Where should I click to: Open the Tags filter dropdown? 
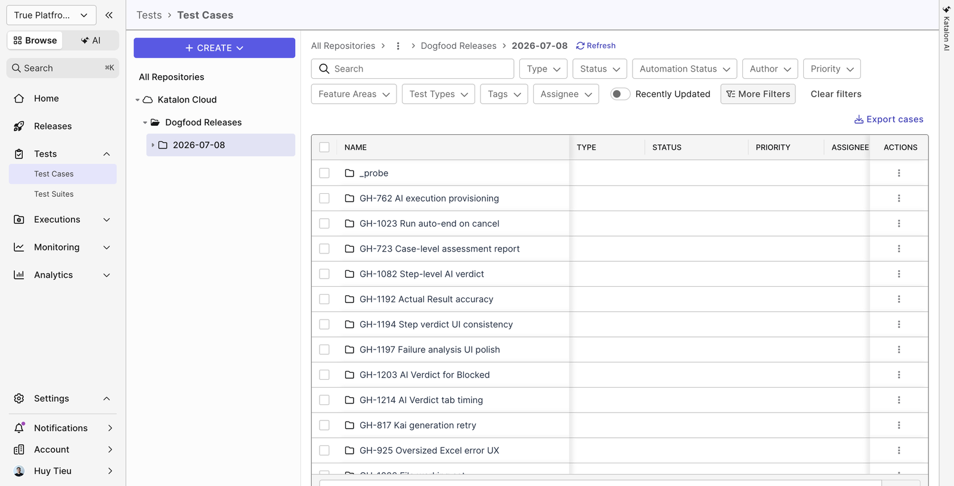[504, 94]
